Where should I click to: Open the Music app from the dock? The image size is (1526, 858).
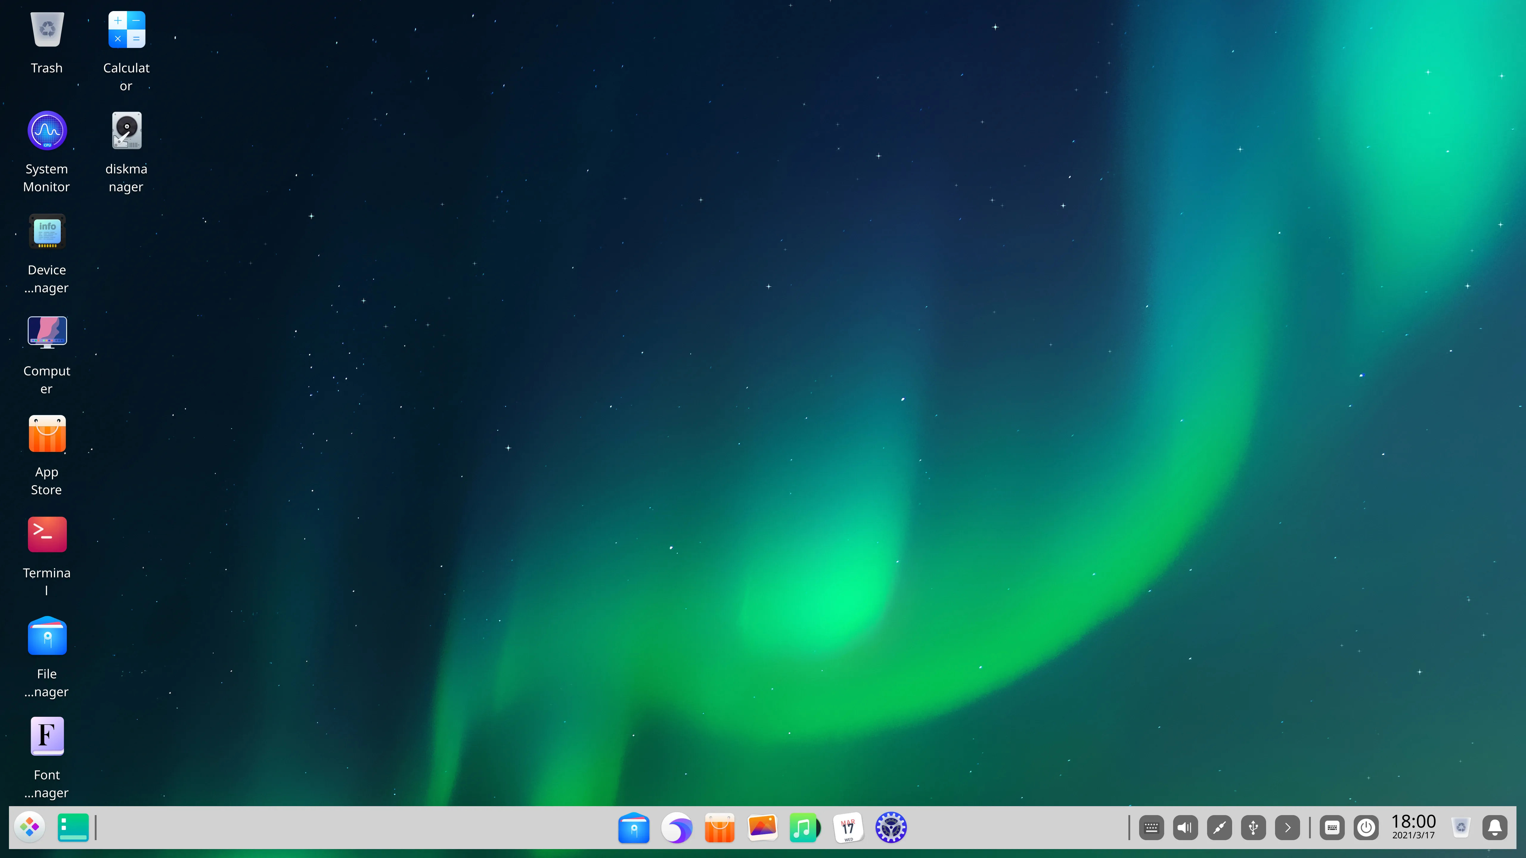(x=804, y=827)
